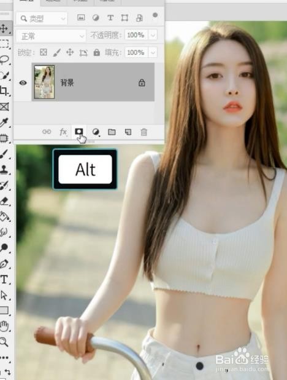Click the fill 100% value field

[x=136, y=52]
